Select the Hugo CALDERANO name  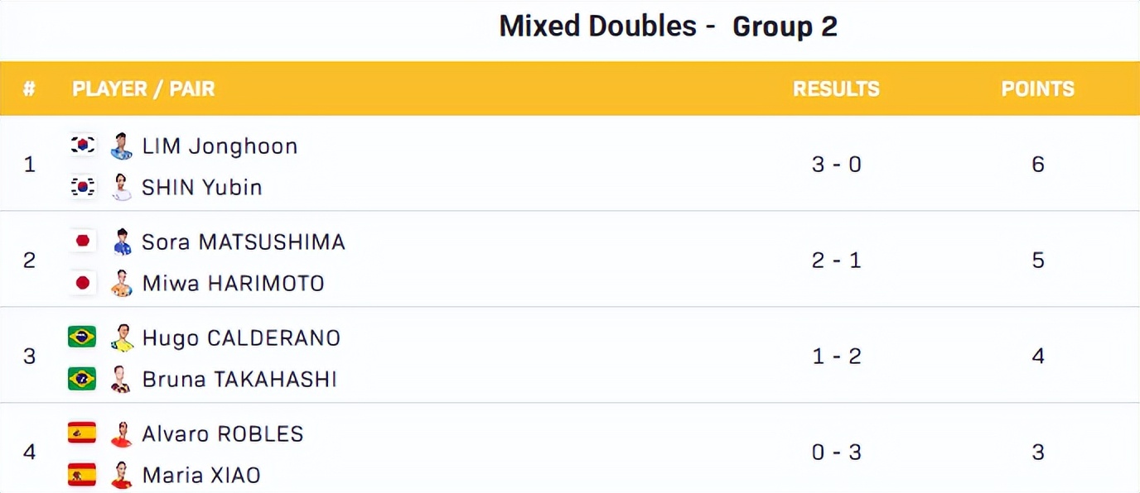(241, 338)
